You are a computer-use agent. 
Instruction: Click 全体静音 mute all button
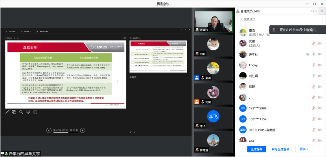click(x=256, y=149)
